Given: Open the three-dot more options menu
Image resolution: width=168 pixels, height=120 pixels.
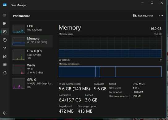Looking at the screenshot, I should [x=161, y=16].
